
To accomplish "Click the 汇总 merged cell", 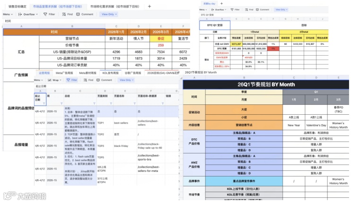I will point(21,52).
